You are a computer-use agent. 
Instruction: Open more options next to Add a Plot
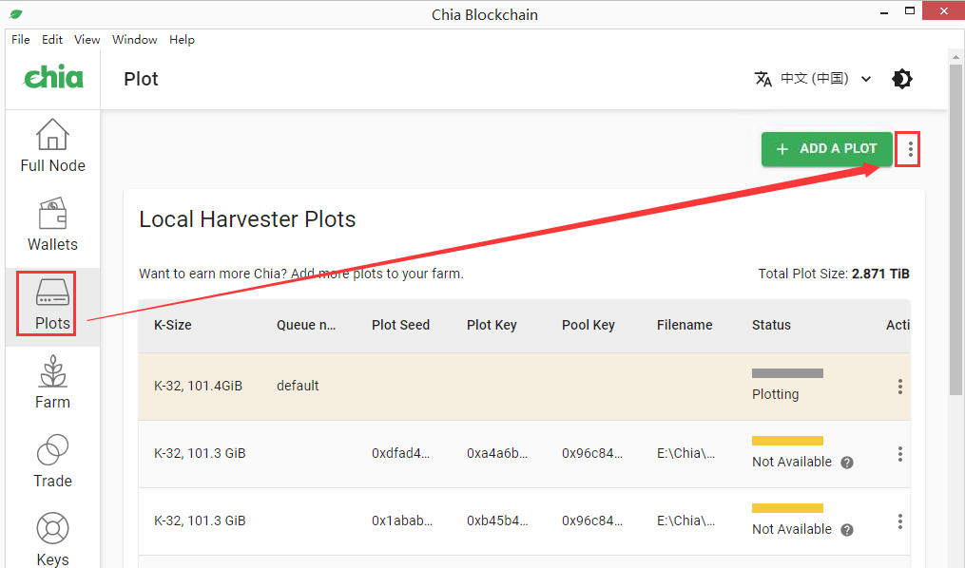click(x=910, y=149)
